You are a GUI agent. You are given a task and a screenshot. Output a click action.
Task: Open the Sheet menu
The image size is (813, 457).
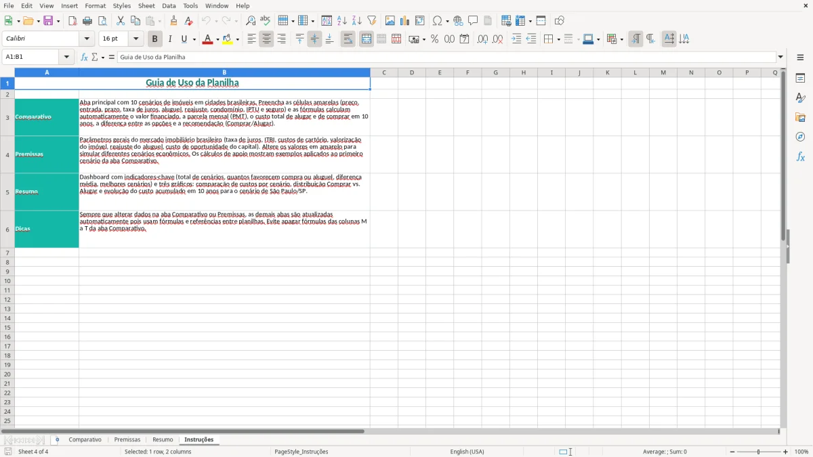pyautogui.click(x=146, y=5)
